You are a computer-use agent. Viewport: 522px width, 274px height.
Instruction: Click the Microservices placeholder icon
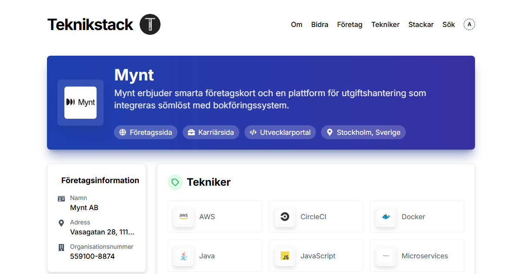[386, 256]
